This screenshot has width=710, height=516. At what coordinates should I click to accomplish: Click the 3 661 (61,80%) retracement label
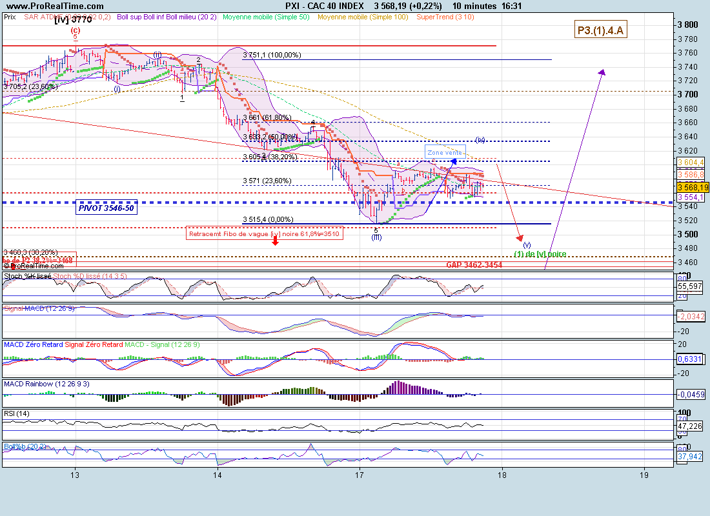point(267,117)
